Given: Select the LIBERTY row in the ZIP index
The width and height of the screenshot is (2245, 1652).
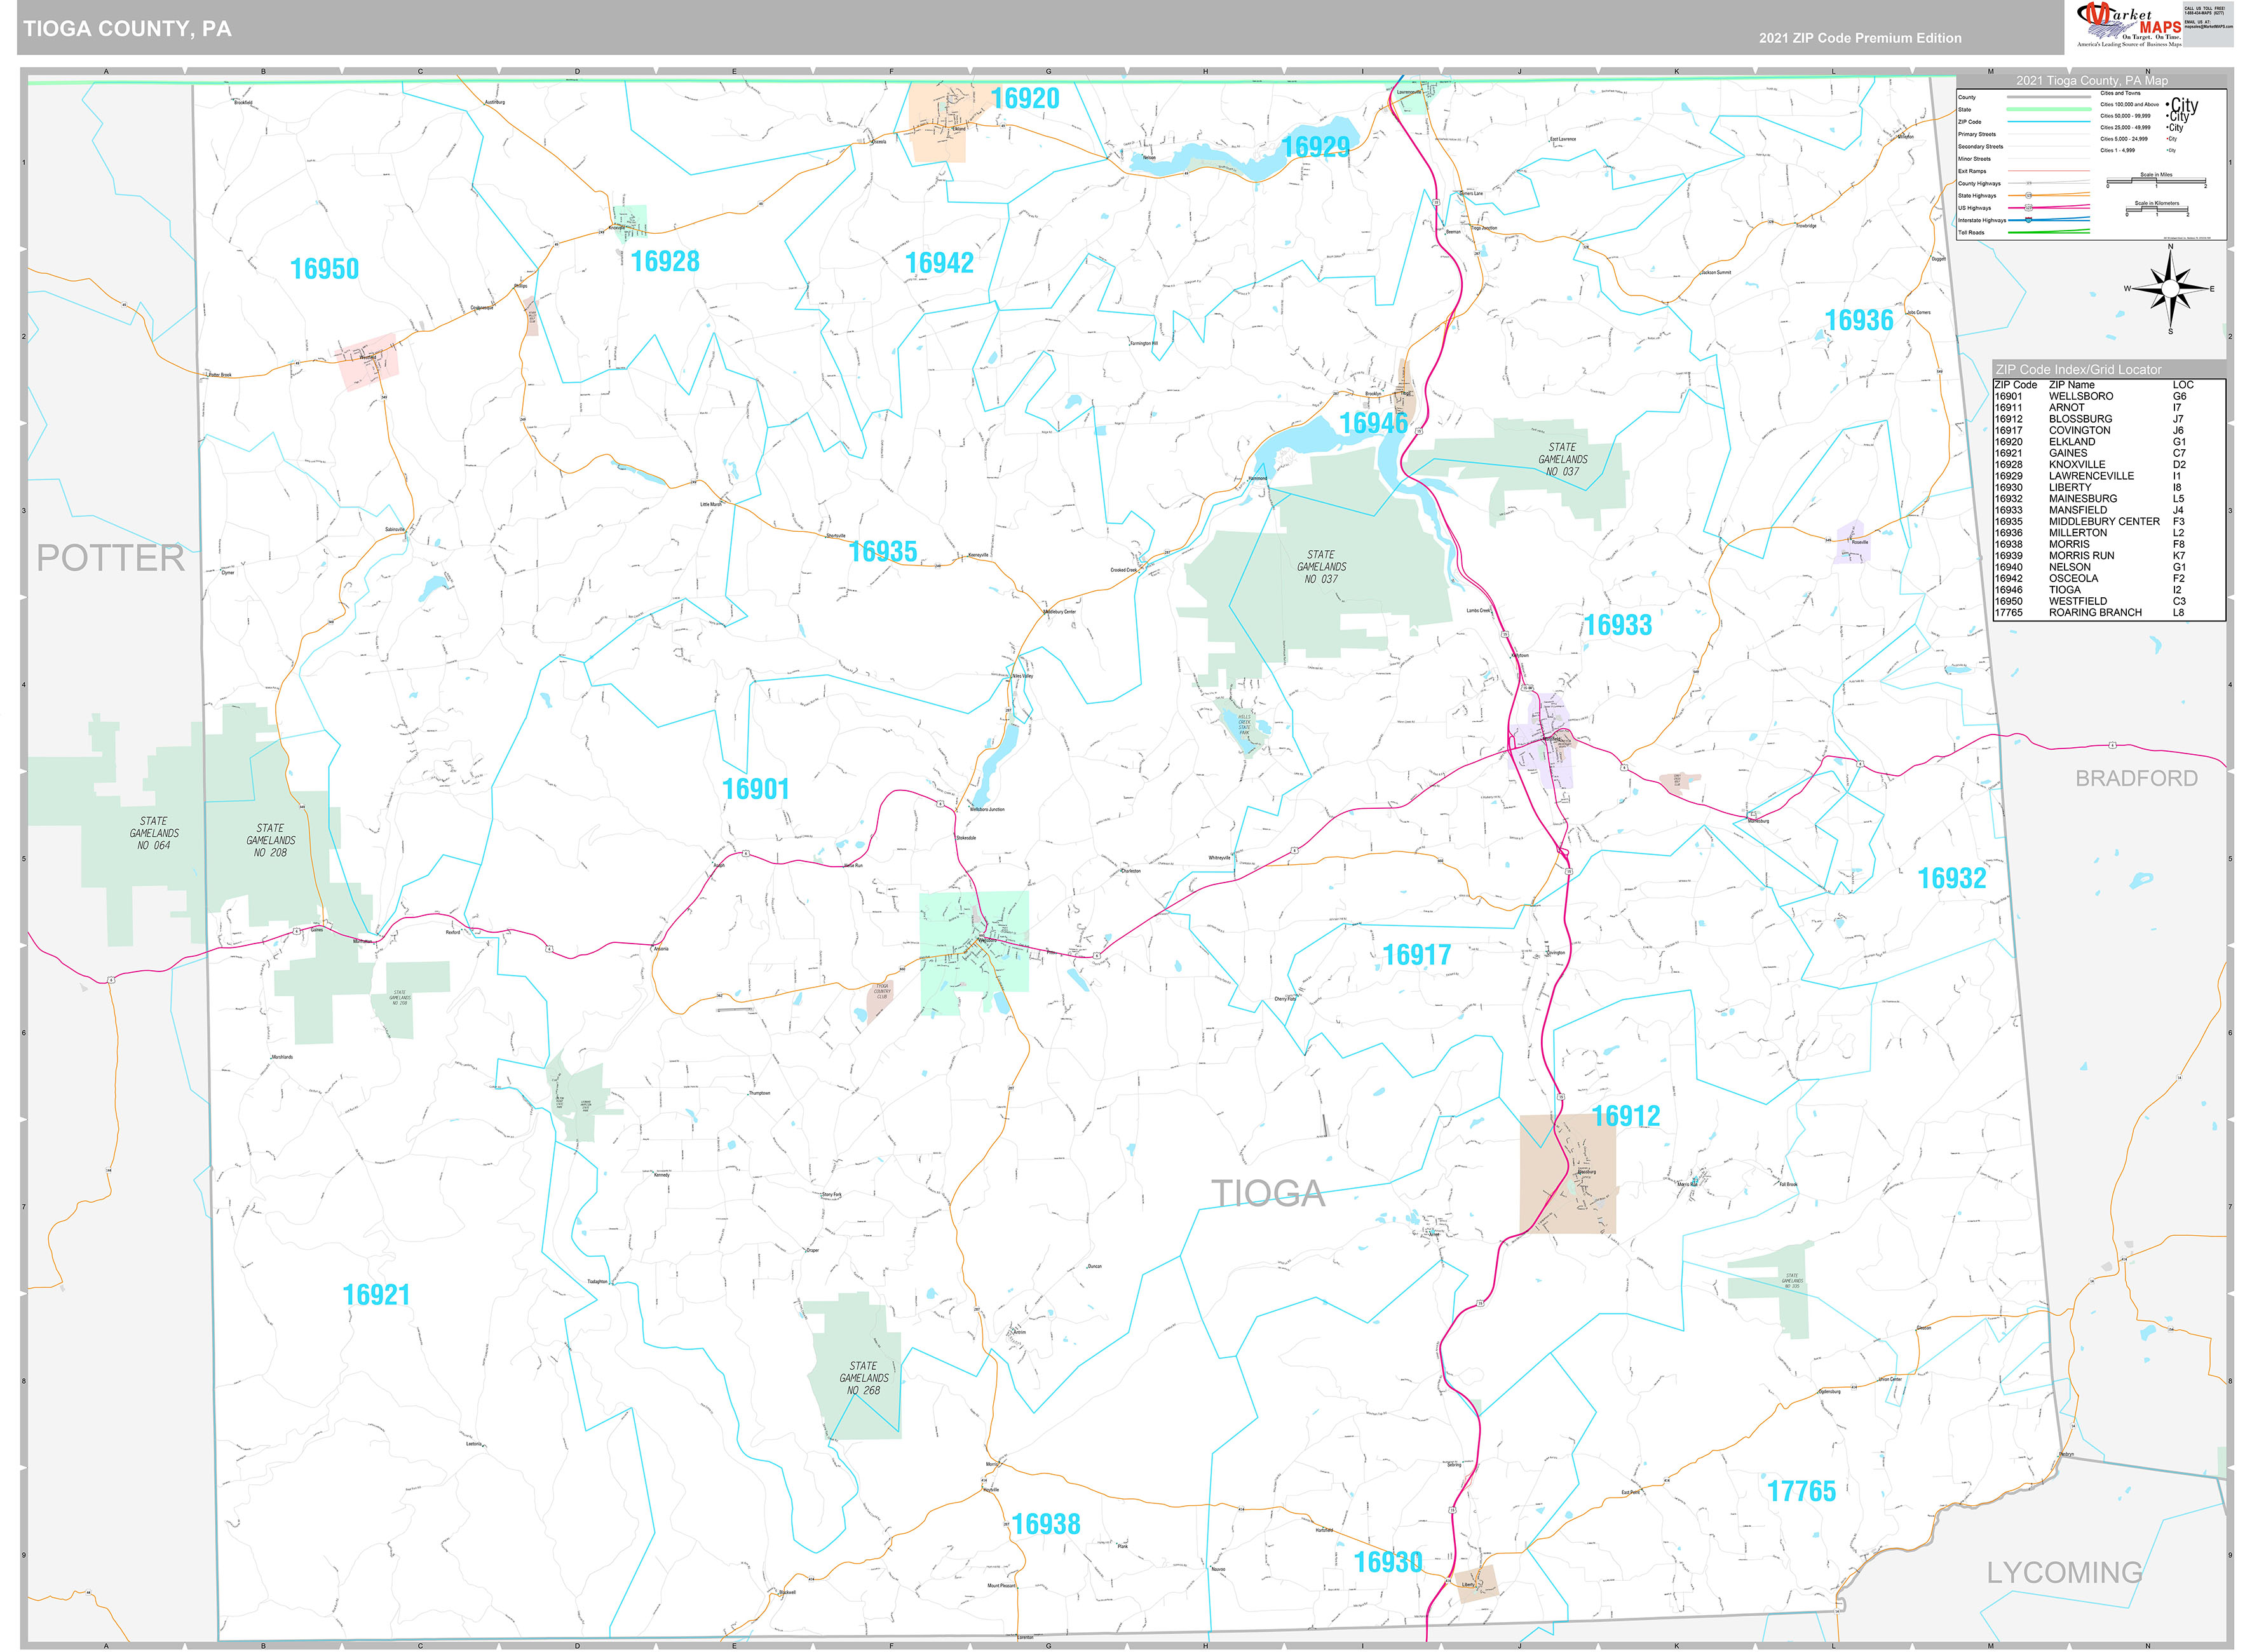Looking at the screenshot, I should pyautogui.click(x=2109, y=488).
